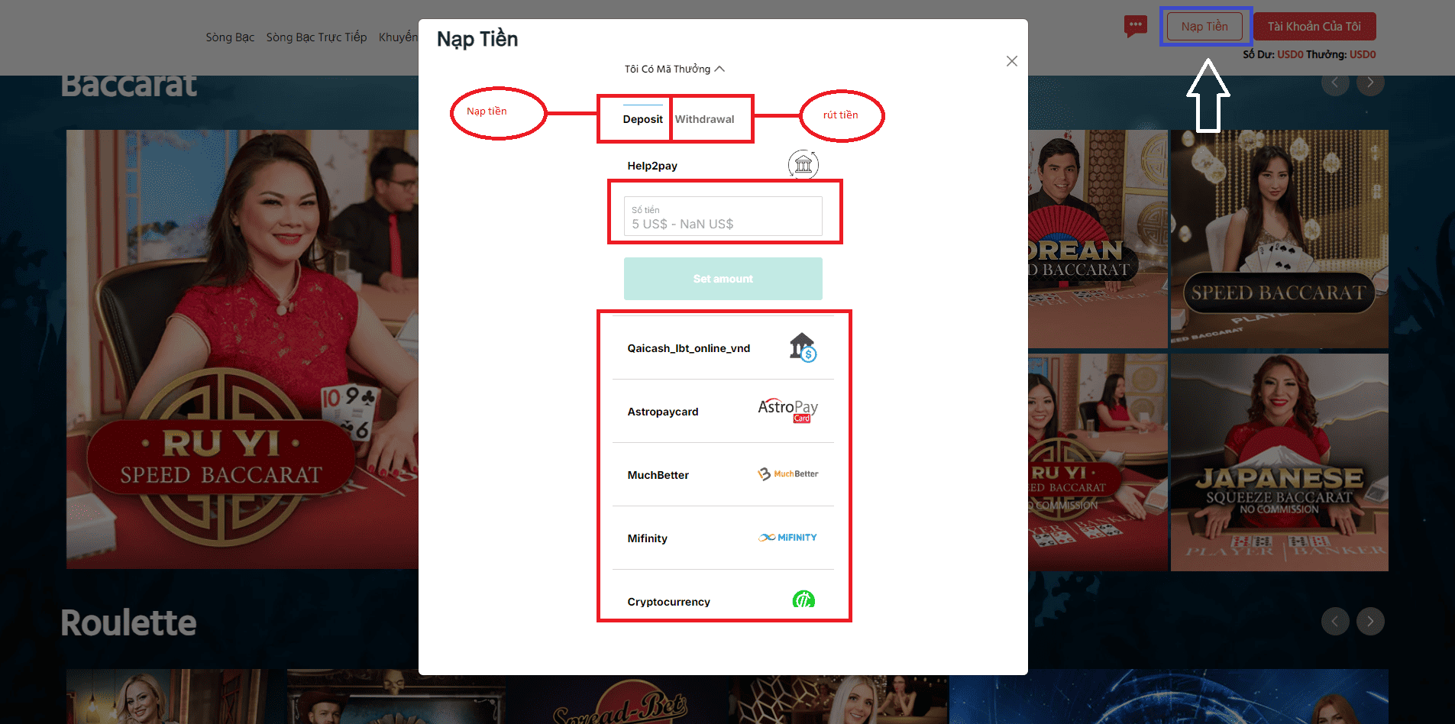
Task: Close the Nạp Tiền dialog
Action: pos(1012,61)
